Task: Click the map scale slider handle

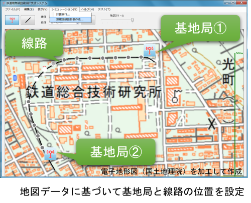Action: click(132, 20)
